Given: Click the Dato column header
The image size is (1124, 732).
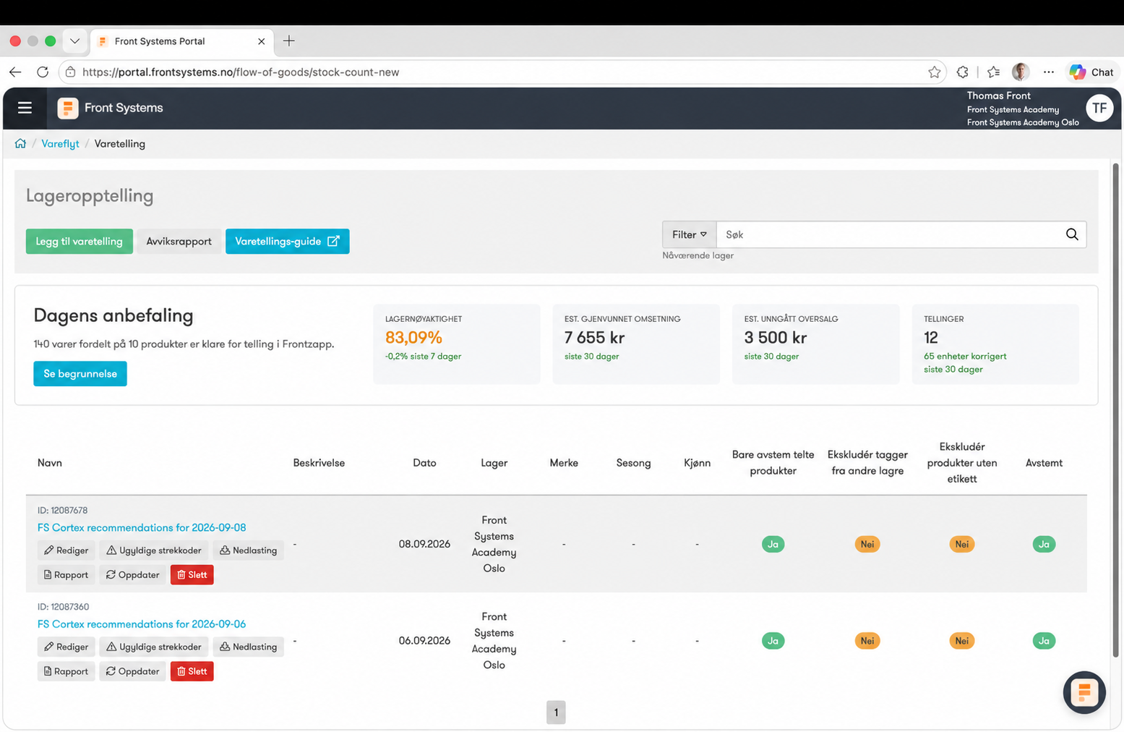Looking at the screenshot, I should [424, 463].
